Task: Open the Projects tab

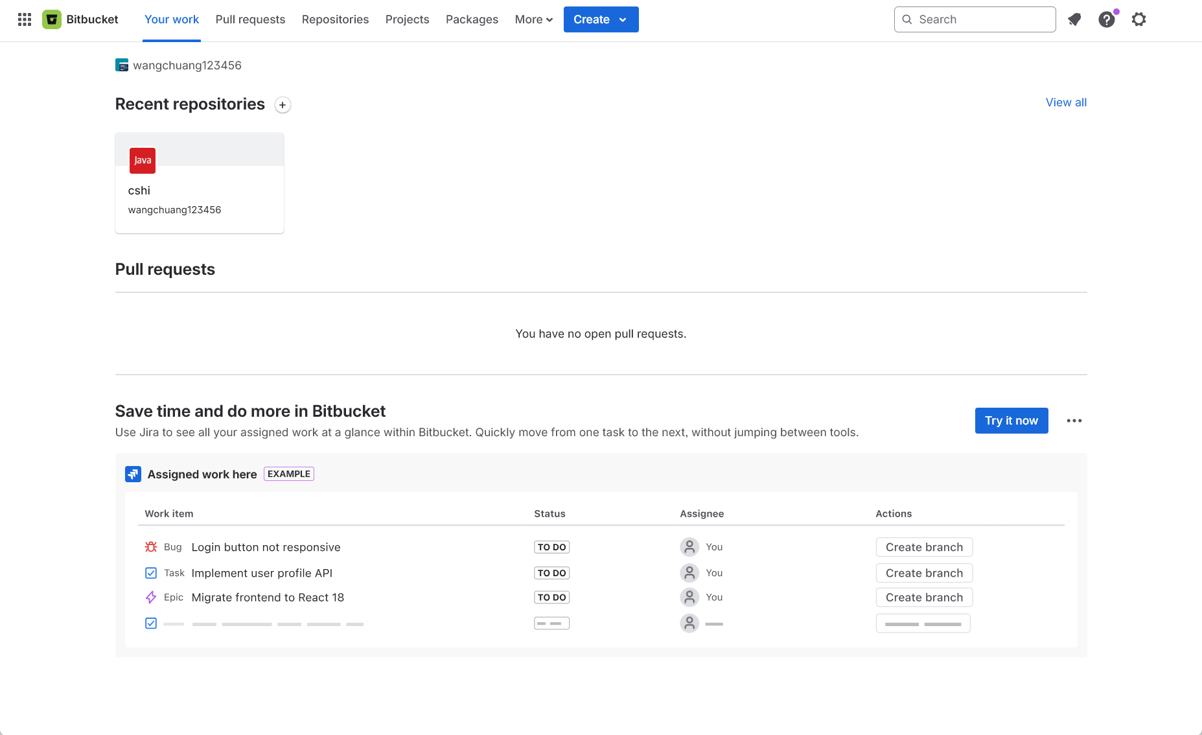Action: tap(407, 19)
